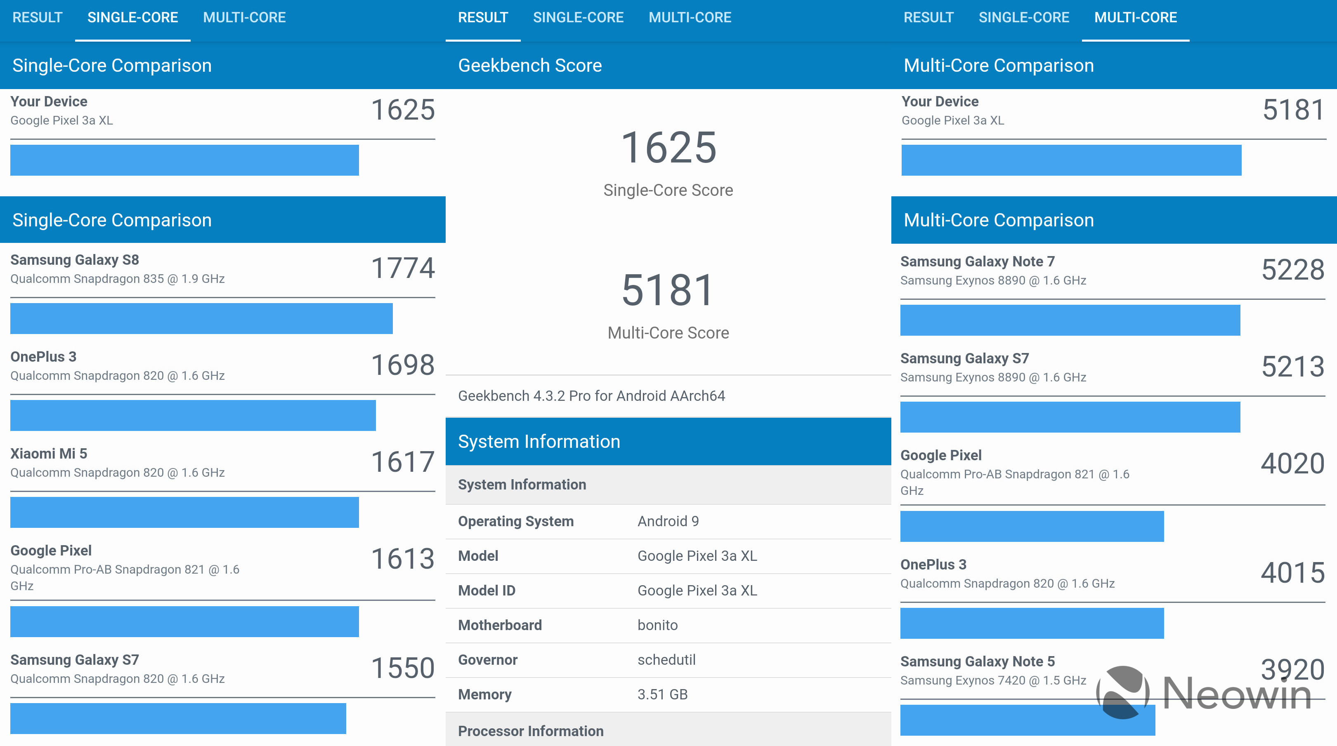Screen dimensions: 1337x746
Task: Open SINGLE-CORE tab in right panel
Action: pyautogui.click(x=1024, y=18)
